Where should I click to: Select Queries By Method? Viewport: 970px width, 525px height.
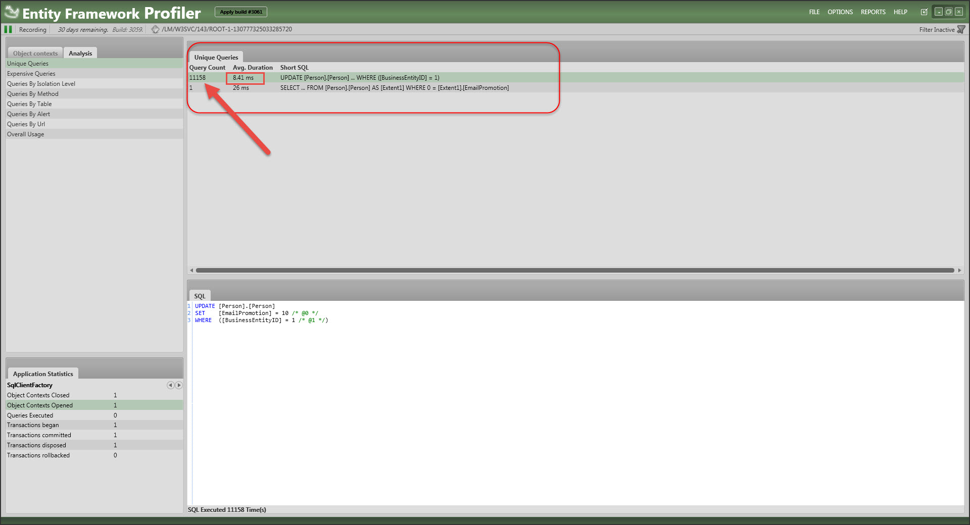tap(94, 94)
